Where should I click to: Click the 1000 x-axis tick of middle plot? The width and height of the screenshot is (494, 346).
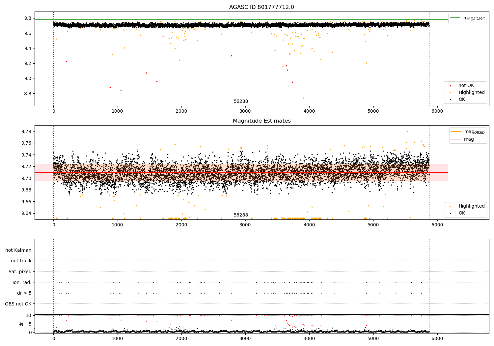click(x=117, y=225)
